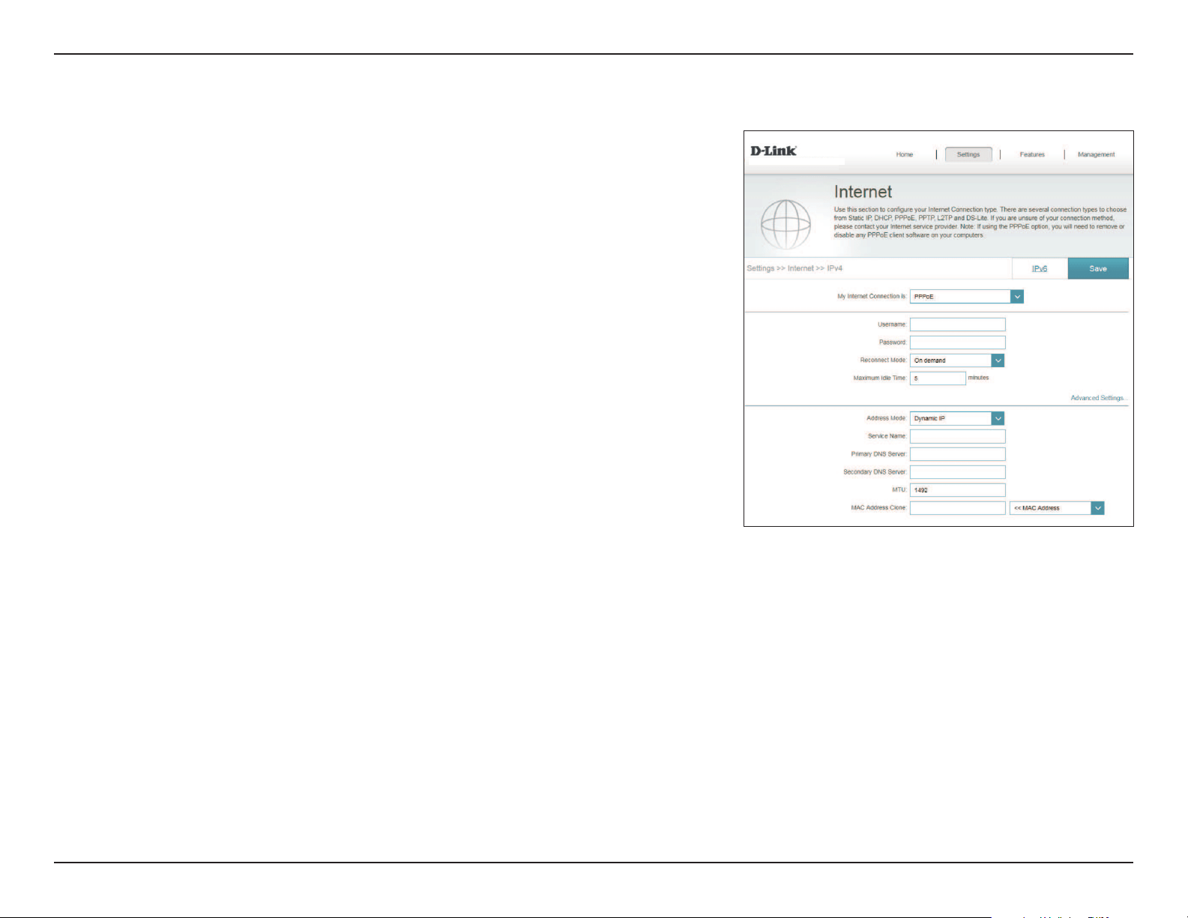The height and width of the screenshot is (918, 1188).
Task: Click the MTU field showing 1492
Action: 958,490
